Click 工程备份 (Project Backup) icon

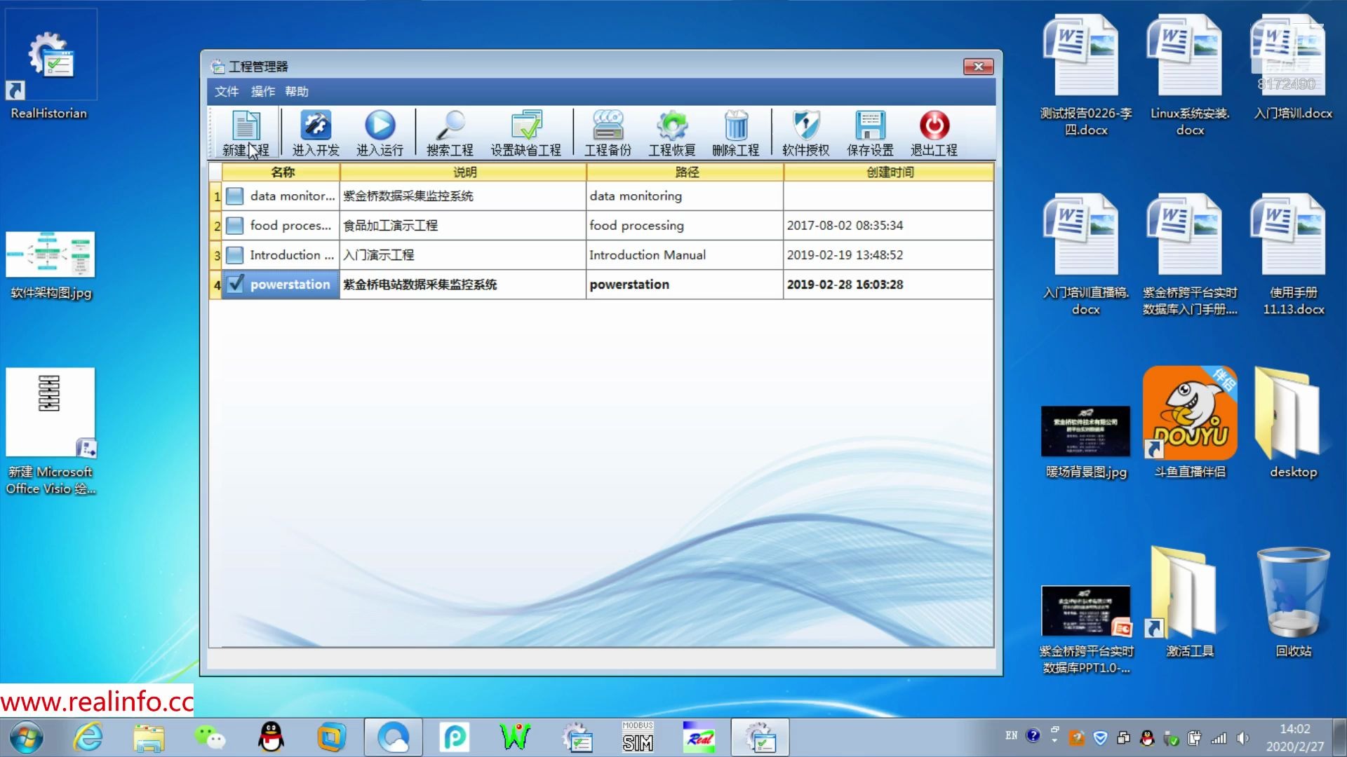pos(607,132)
